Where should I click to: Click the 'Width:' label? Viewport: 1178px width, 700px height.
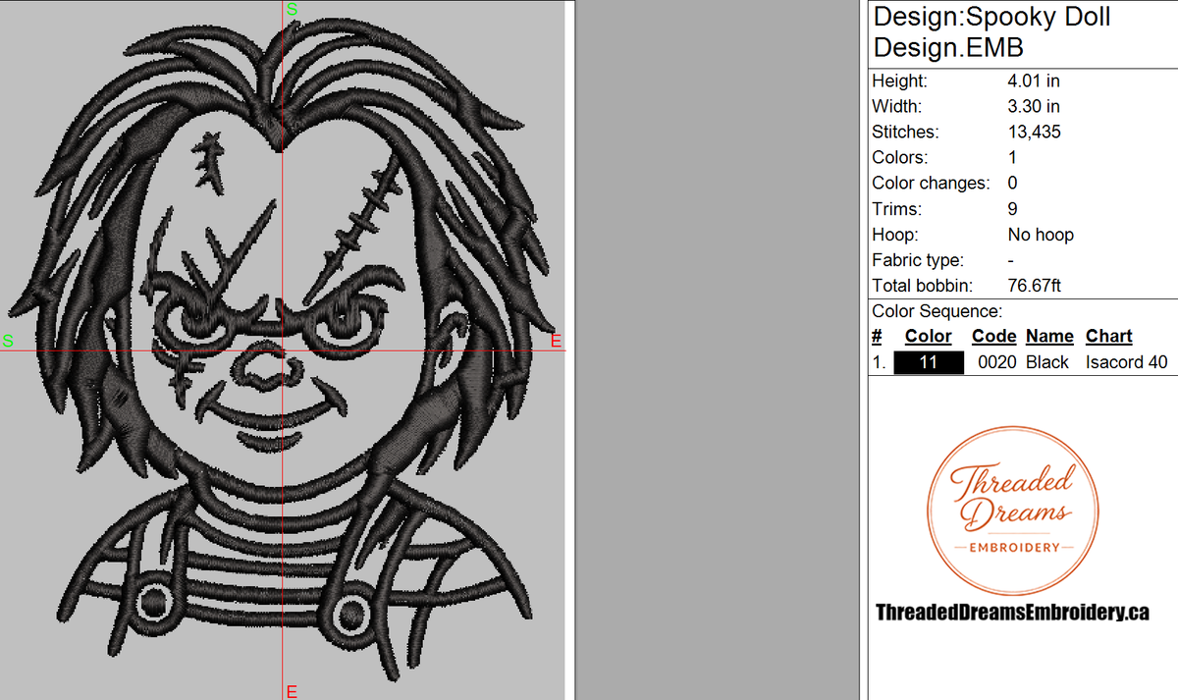coord(896,106)
